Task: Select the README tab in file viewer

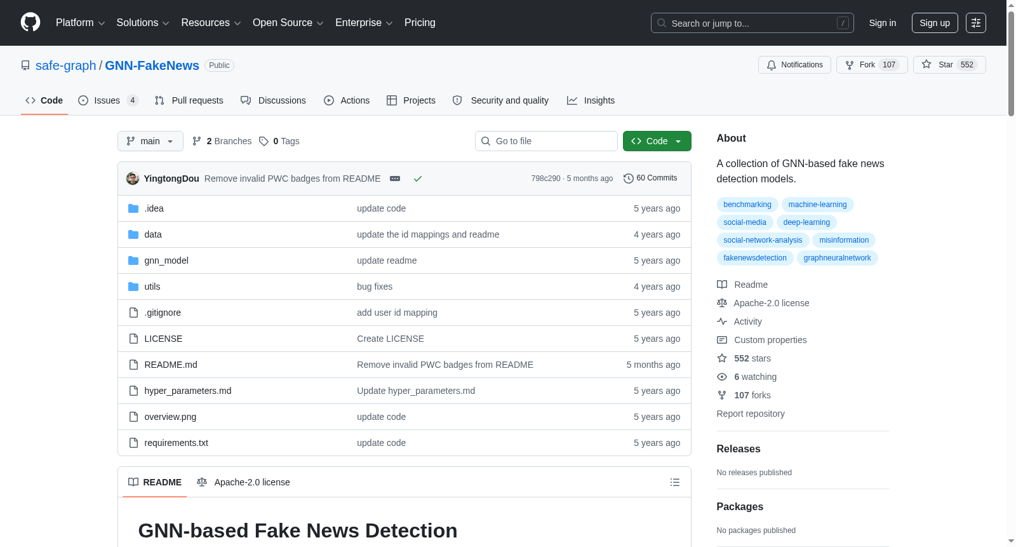Action: [155, 482]
